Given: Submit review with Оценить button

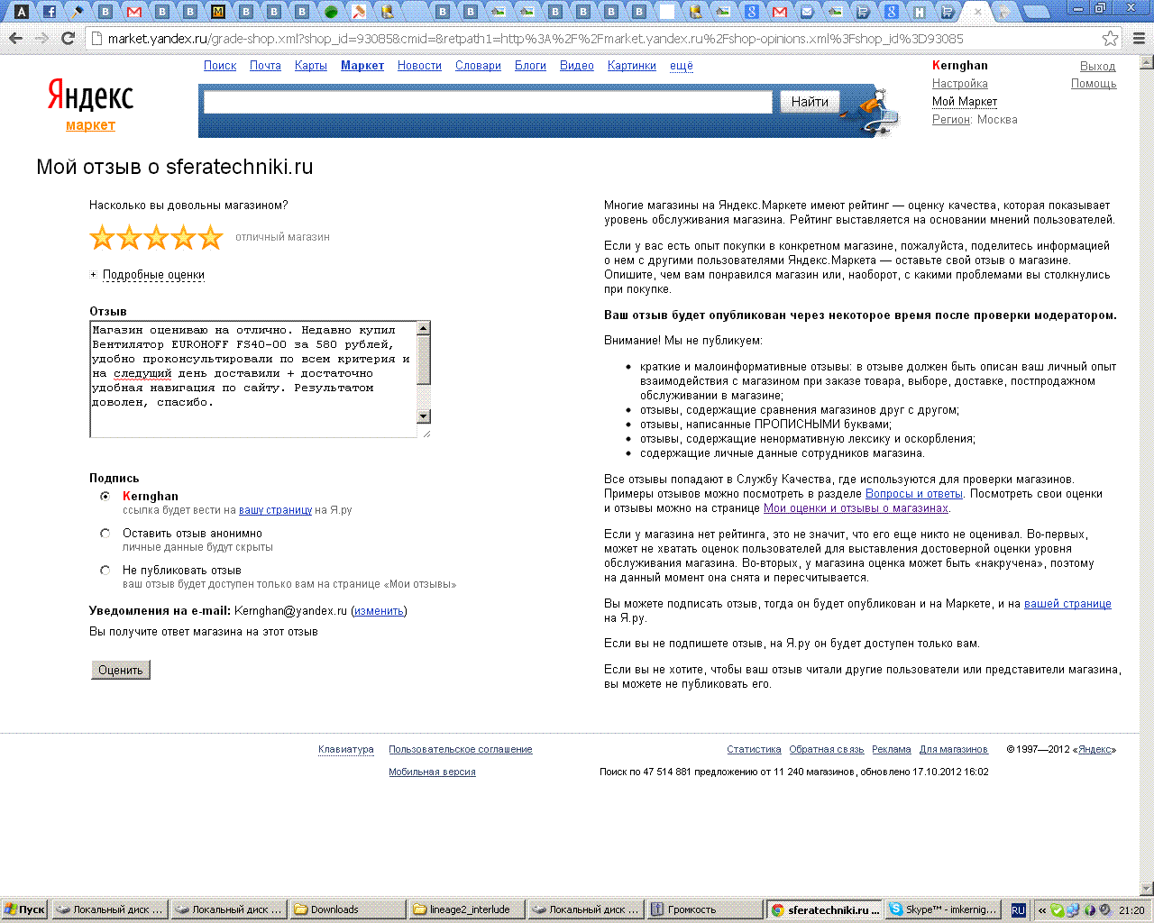Looking at the screenshot, I should 121,670.
